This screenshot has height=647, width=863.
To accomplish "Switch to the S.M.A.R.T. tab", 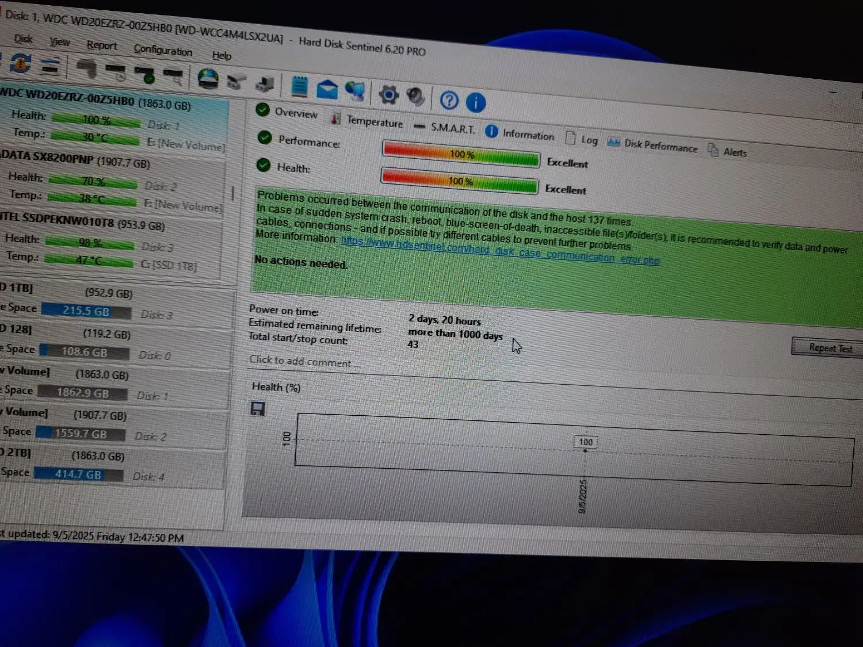I will (x=445, y=128).
